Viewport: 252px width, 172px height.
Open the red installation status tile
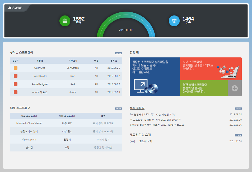tap(211, 69)
